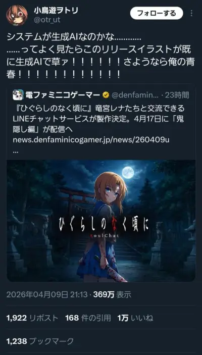Click the gold verified badge
202x355 pixels.
[x=106, y=95]
